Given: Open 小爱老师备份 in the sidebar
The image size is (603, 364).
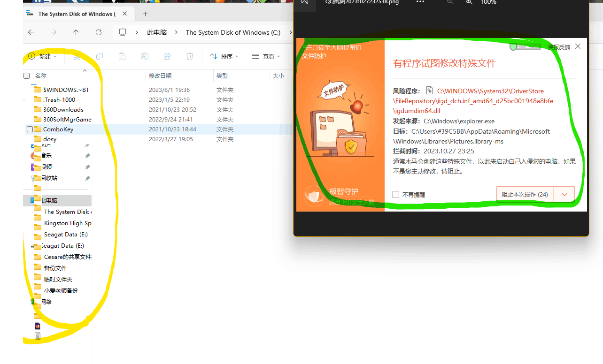Looking at the screenshot, I should [61, 290].
